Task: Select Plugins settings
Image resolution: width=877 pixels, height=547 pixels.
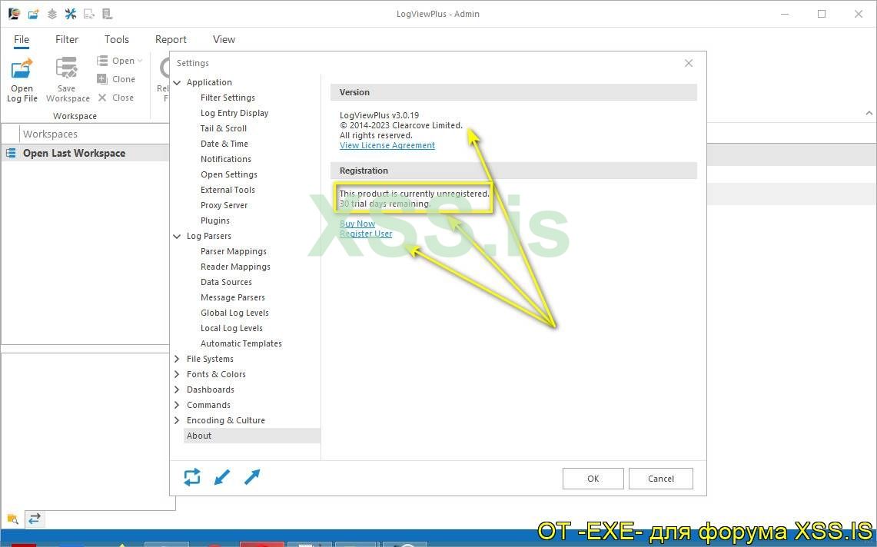Action: 215,220
